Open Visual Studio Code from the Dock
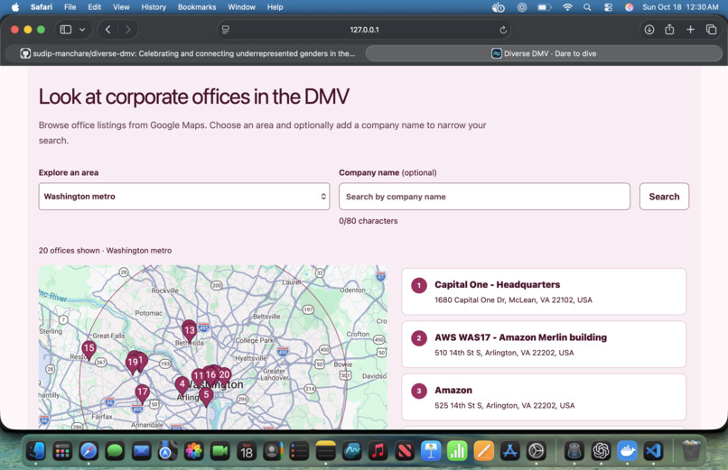The height and width of the screenshot is (470, 728). tap(653, 450)
